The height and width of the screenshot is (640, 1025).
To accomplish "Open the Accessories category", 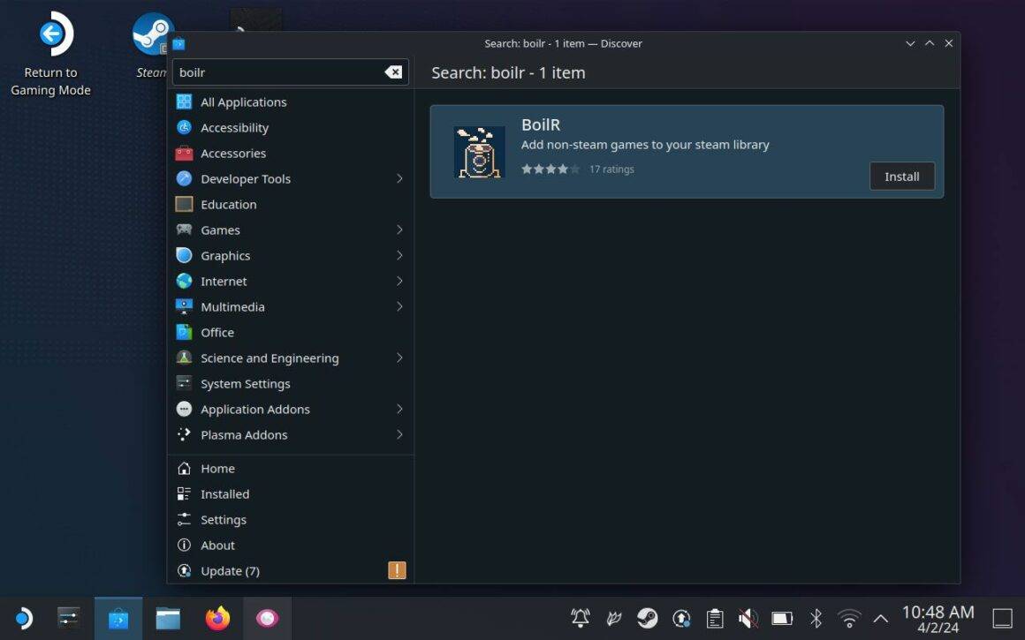I will (x=290, y=153).
